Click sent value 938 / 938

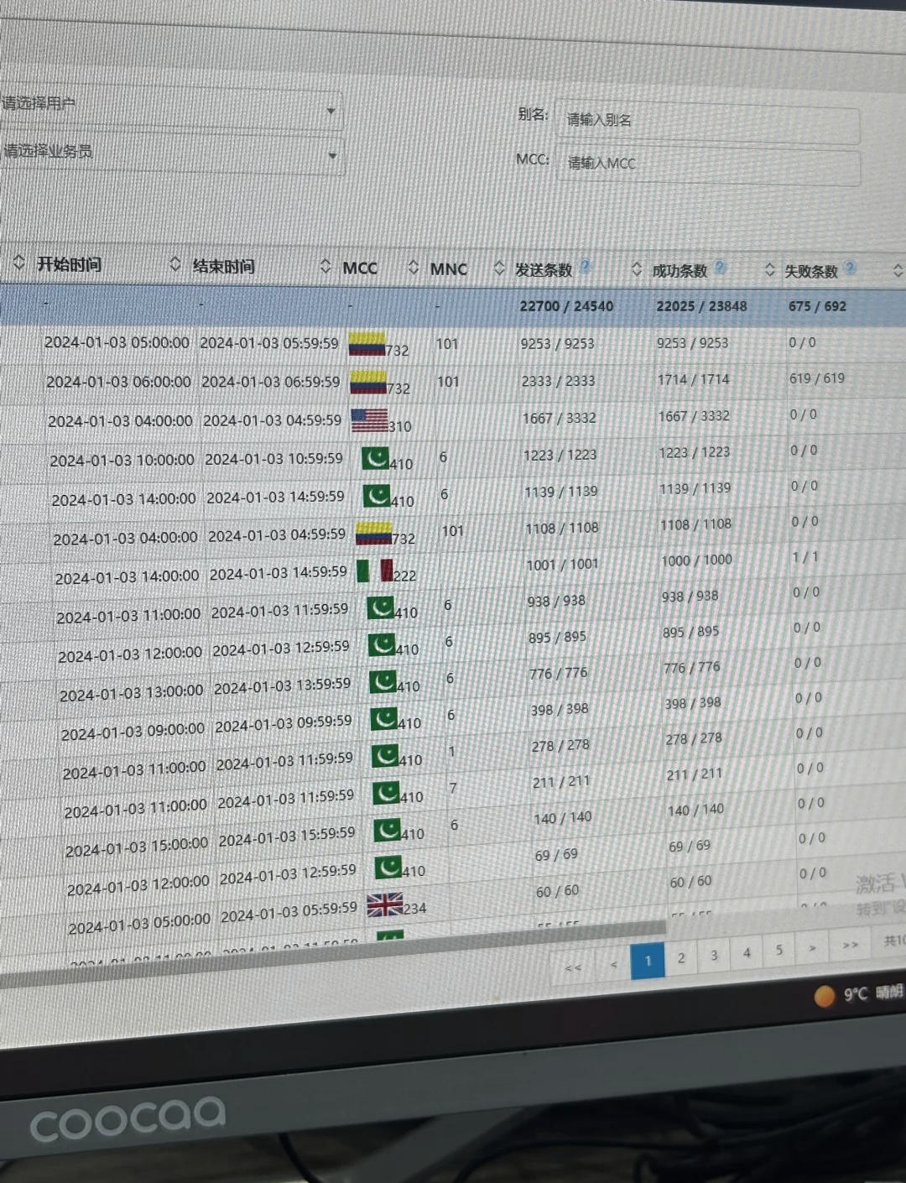557,601
